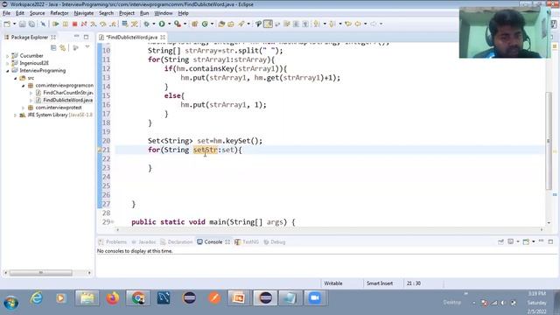The image size is (560, 315).
Task: Collapse the InterviewPrograming project
Action: coord(8,71)
